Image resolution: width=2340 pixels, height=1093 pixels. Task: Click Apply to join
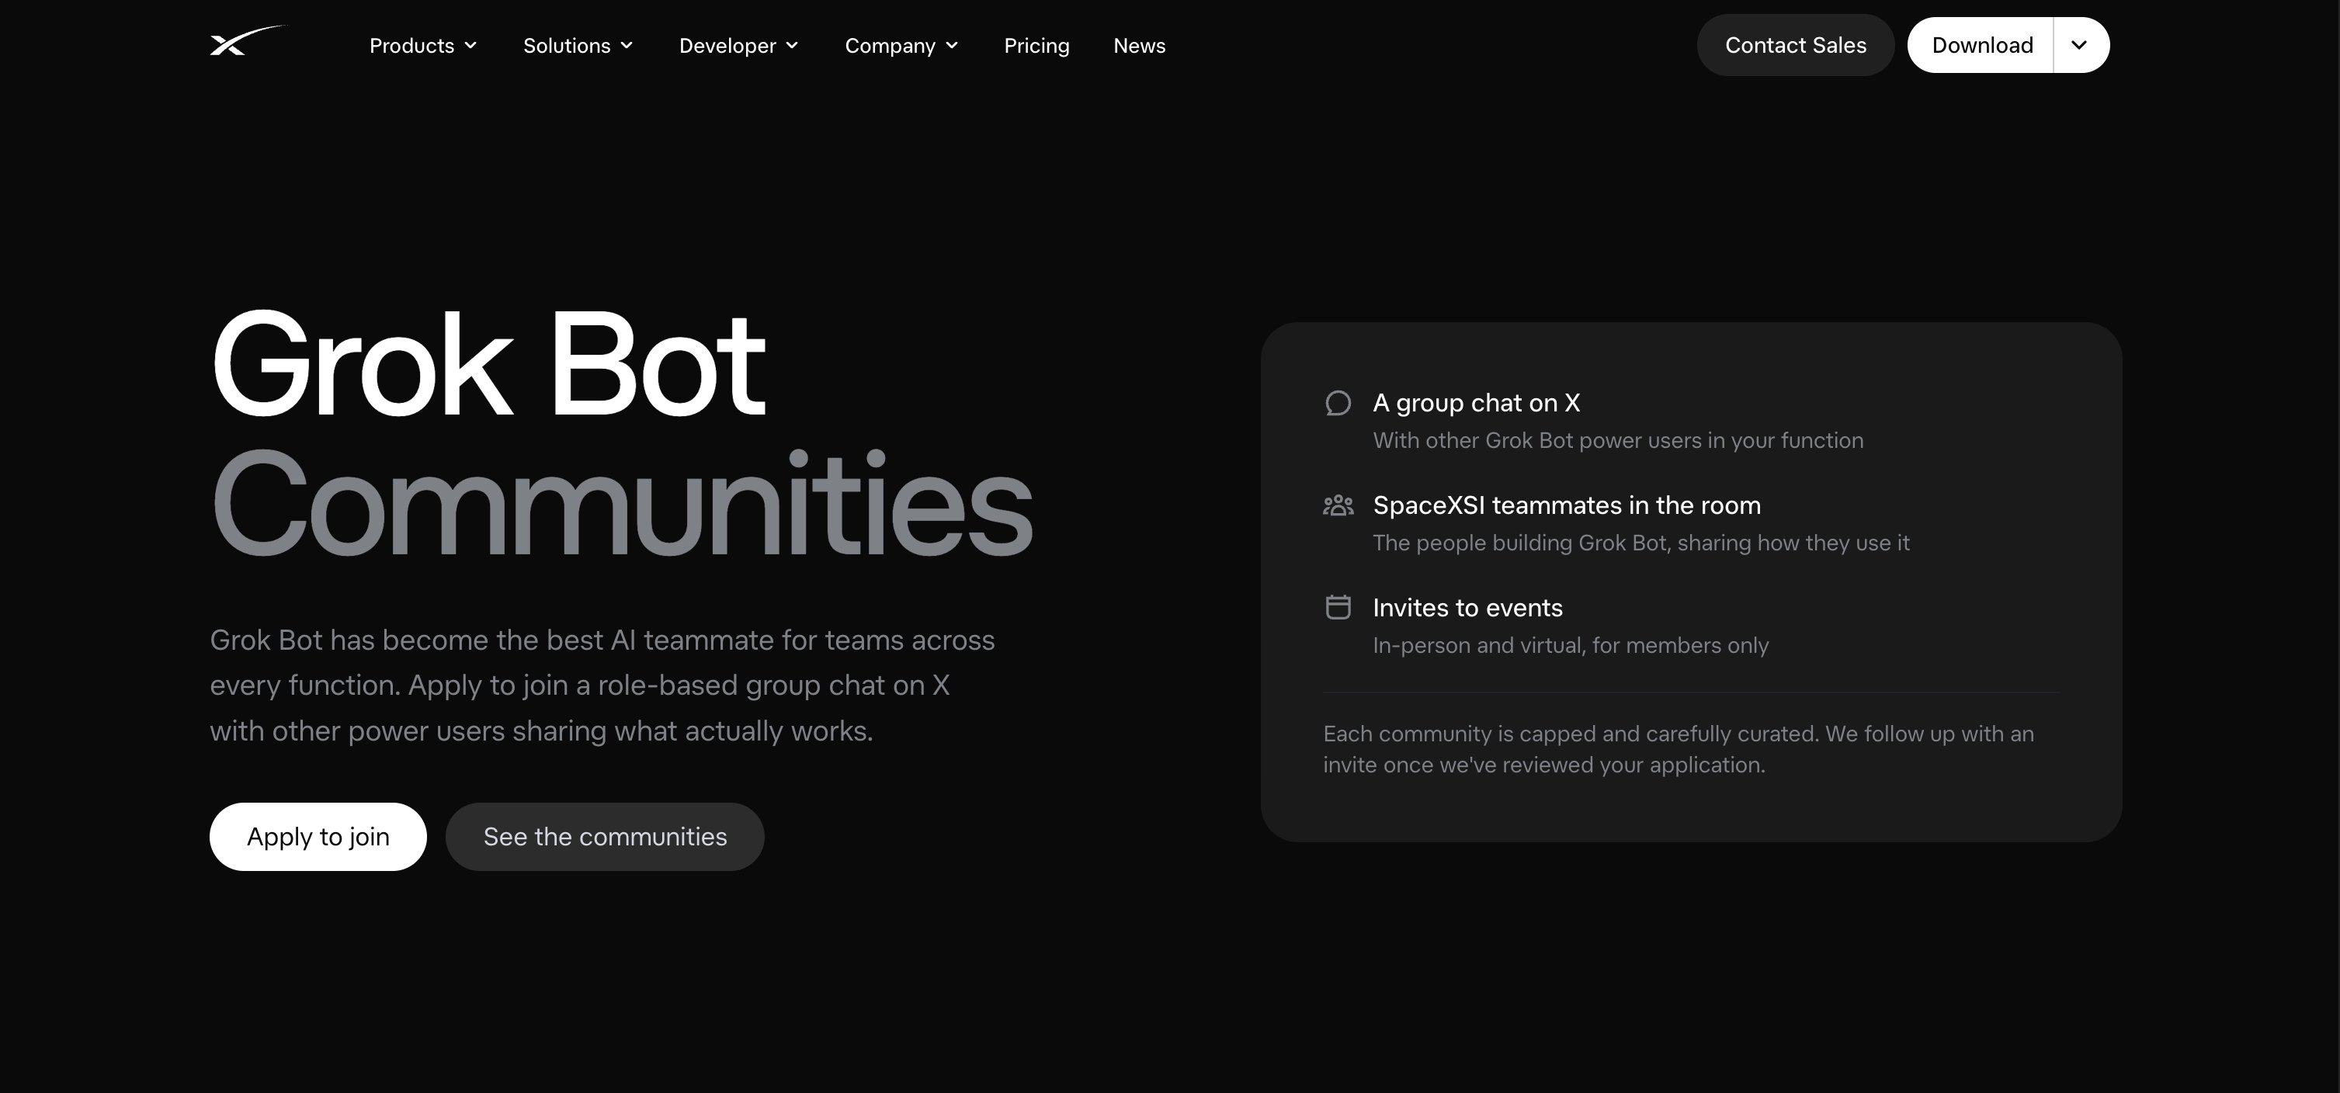[x=318, y=836]
